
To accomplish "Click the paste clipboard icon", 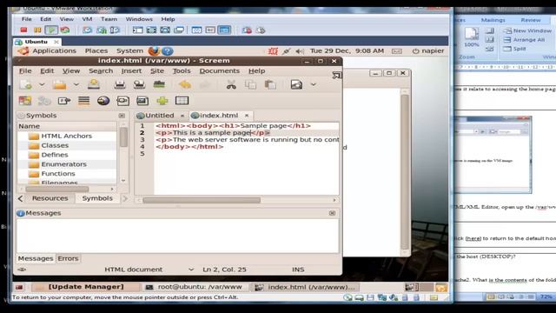I will coord(270,84).
